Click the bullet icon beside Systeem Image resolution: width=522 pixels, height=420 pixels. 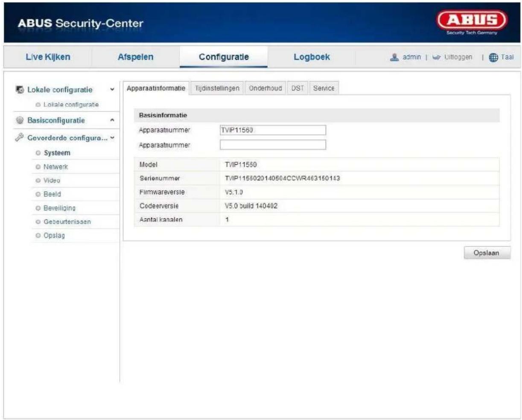point(38,153)
